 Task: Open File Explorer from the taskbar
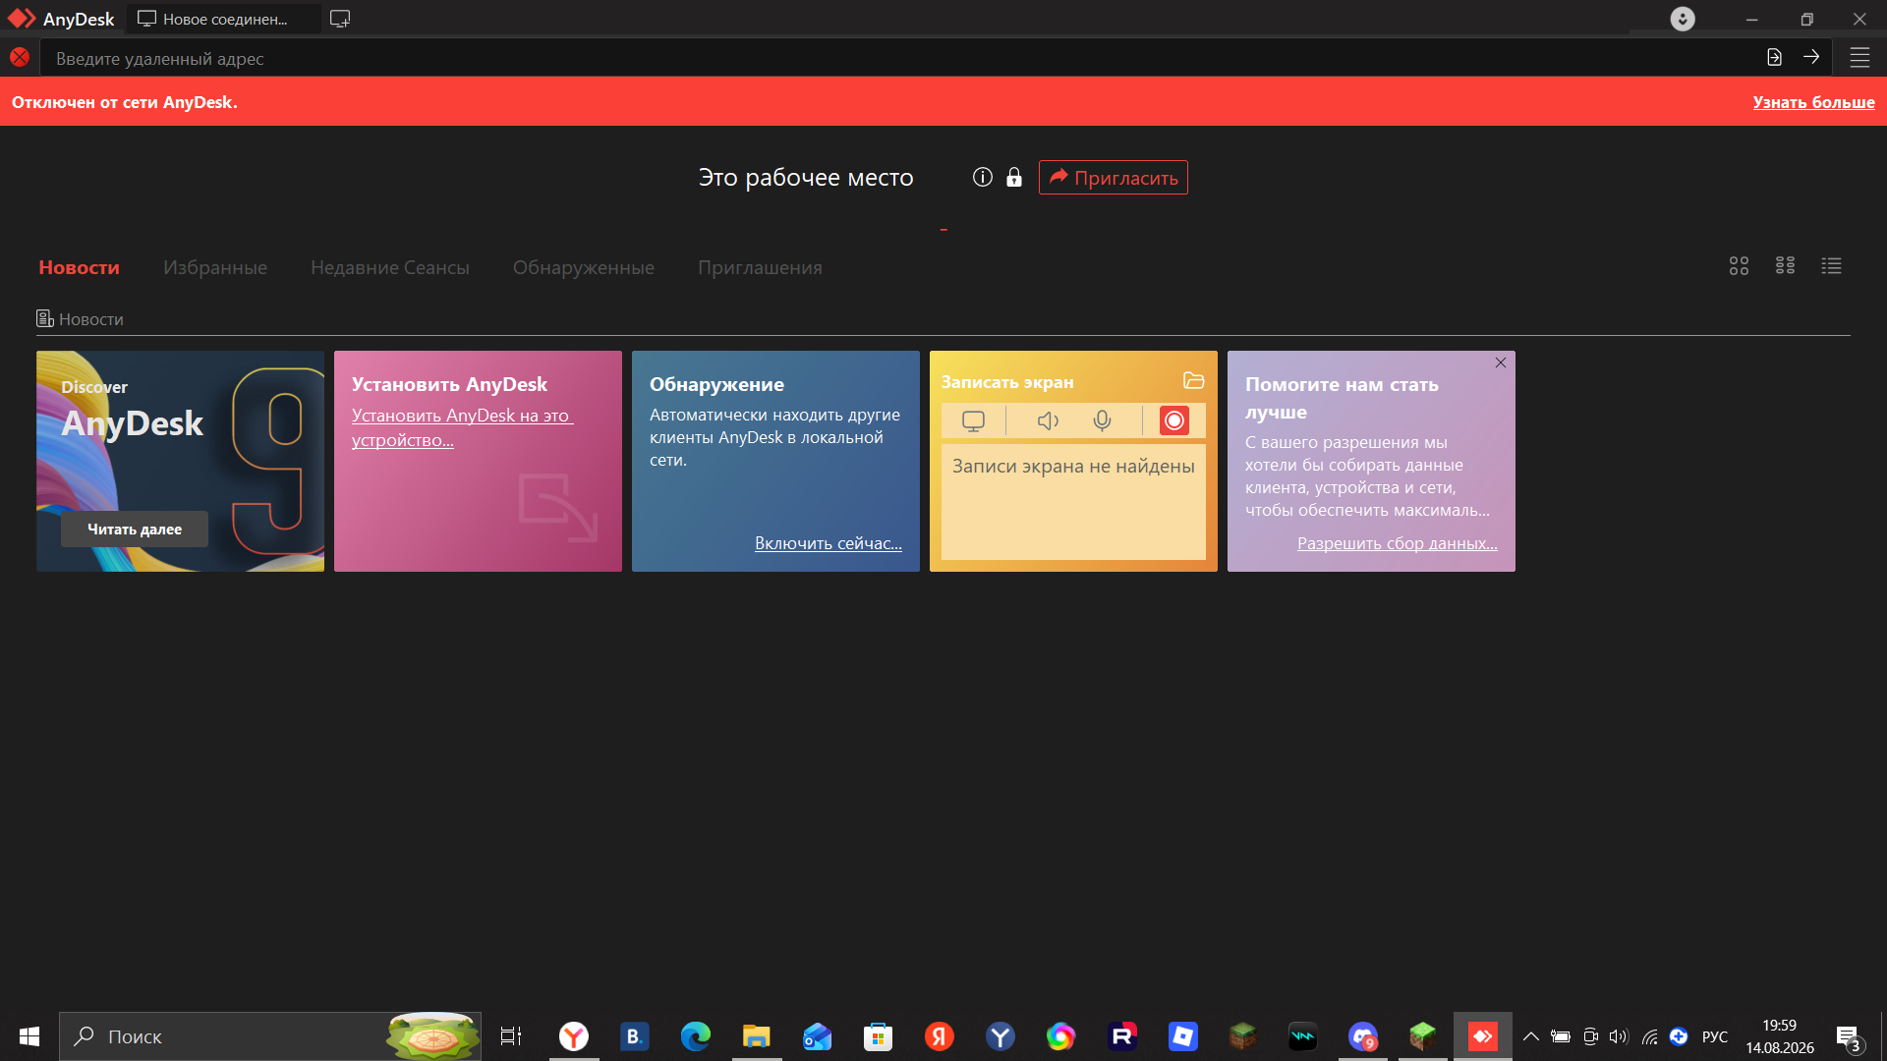(x=756, y=1036)
